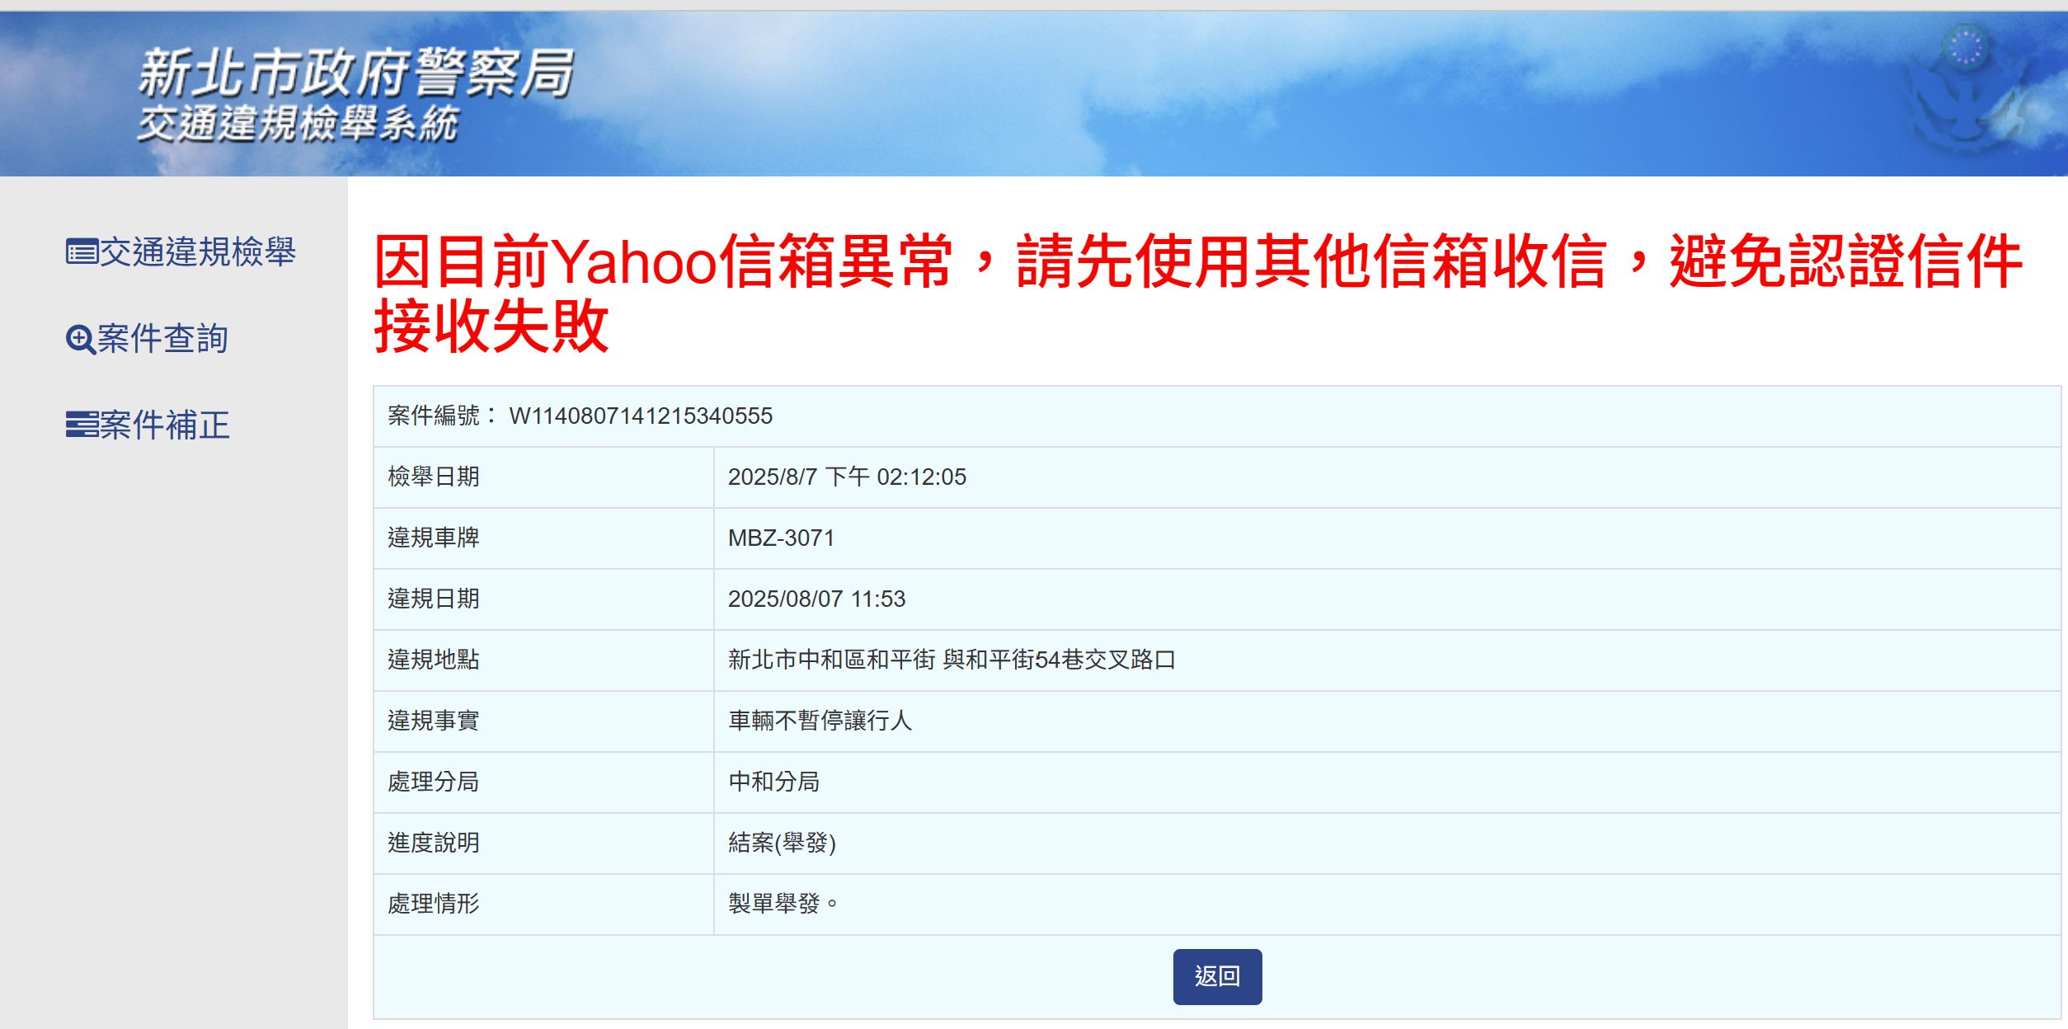
Task: Click the 檢舉日期 value 2025/8/7 下午 02:12:05
Action: [847, 477]
